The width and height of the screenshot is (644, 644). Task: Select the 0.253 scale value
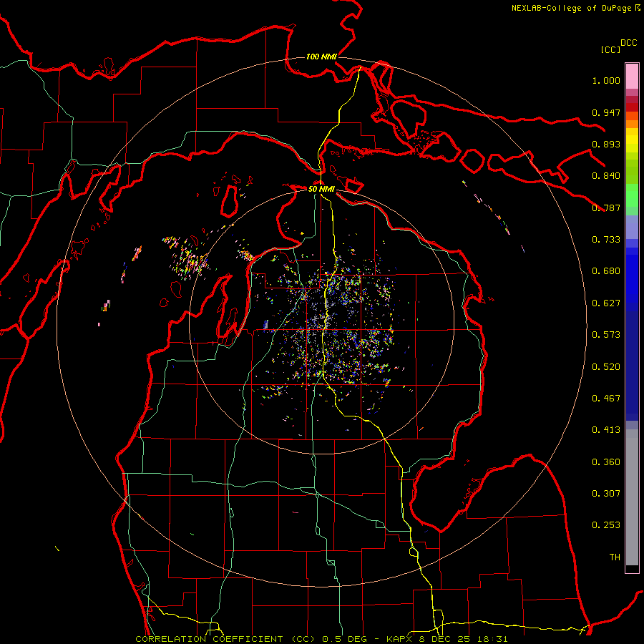[x=606, y=525]
